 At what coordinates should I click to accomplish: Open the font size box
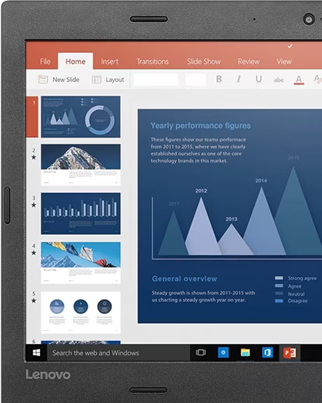tap(195, 80)
